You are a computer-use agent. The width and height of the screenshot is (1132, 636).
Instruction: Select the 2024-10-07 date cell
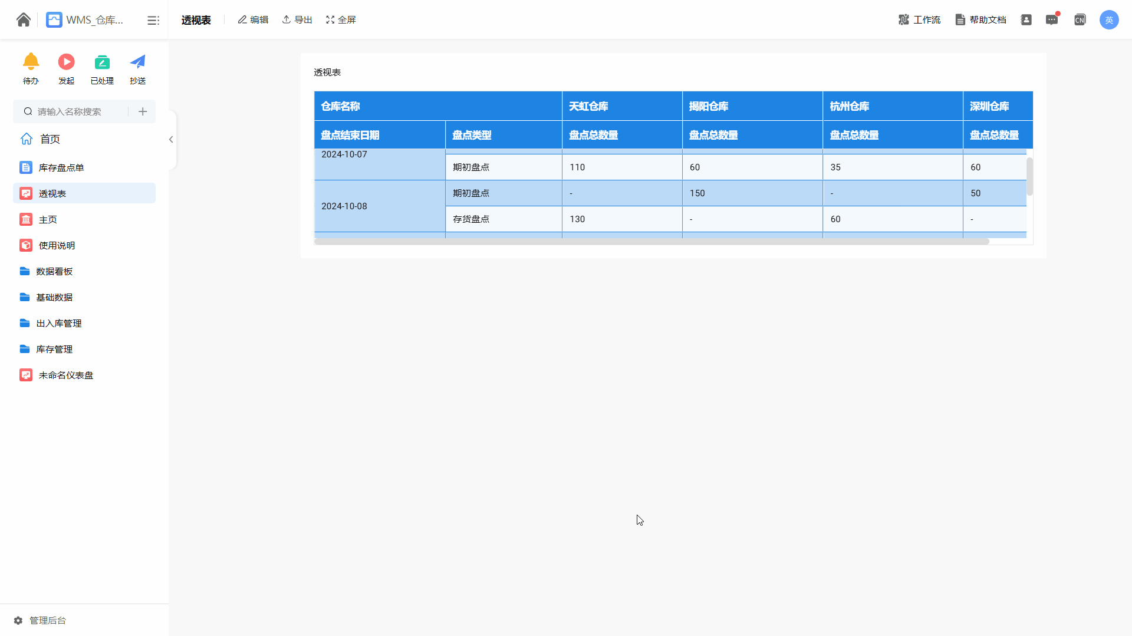pos(380,164)
